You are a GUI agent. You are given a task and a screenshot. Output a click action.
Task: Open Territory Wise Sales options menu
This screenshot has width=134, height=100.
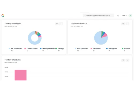pyautogui.click(x=127, y=60)
